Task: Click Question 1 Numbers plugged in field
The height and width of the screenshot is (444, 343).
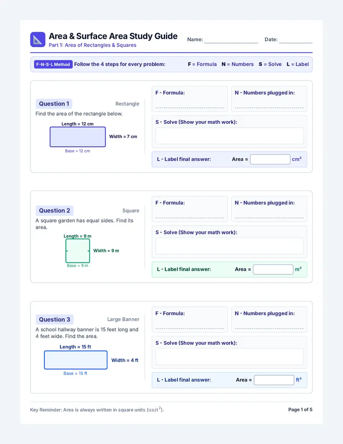Action: coord(269,99)
